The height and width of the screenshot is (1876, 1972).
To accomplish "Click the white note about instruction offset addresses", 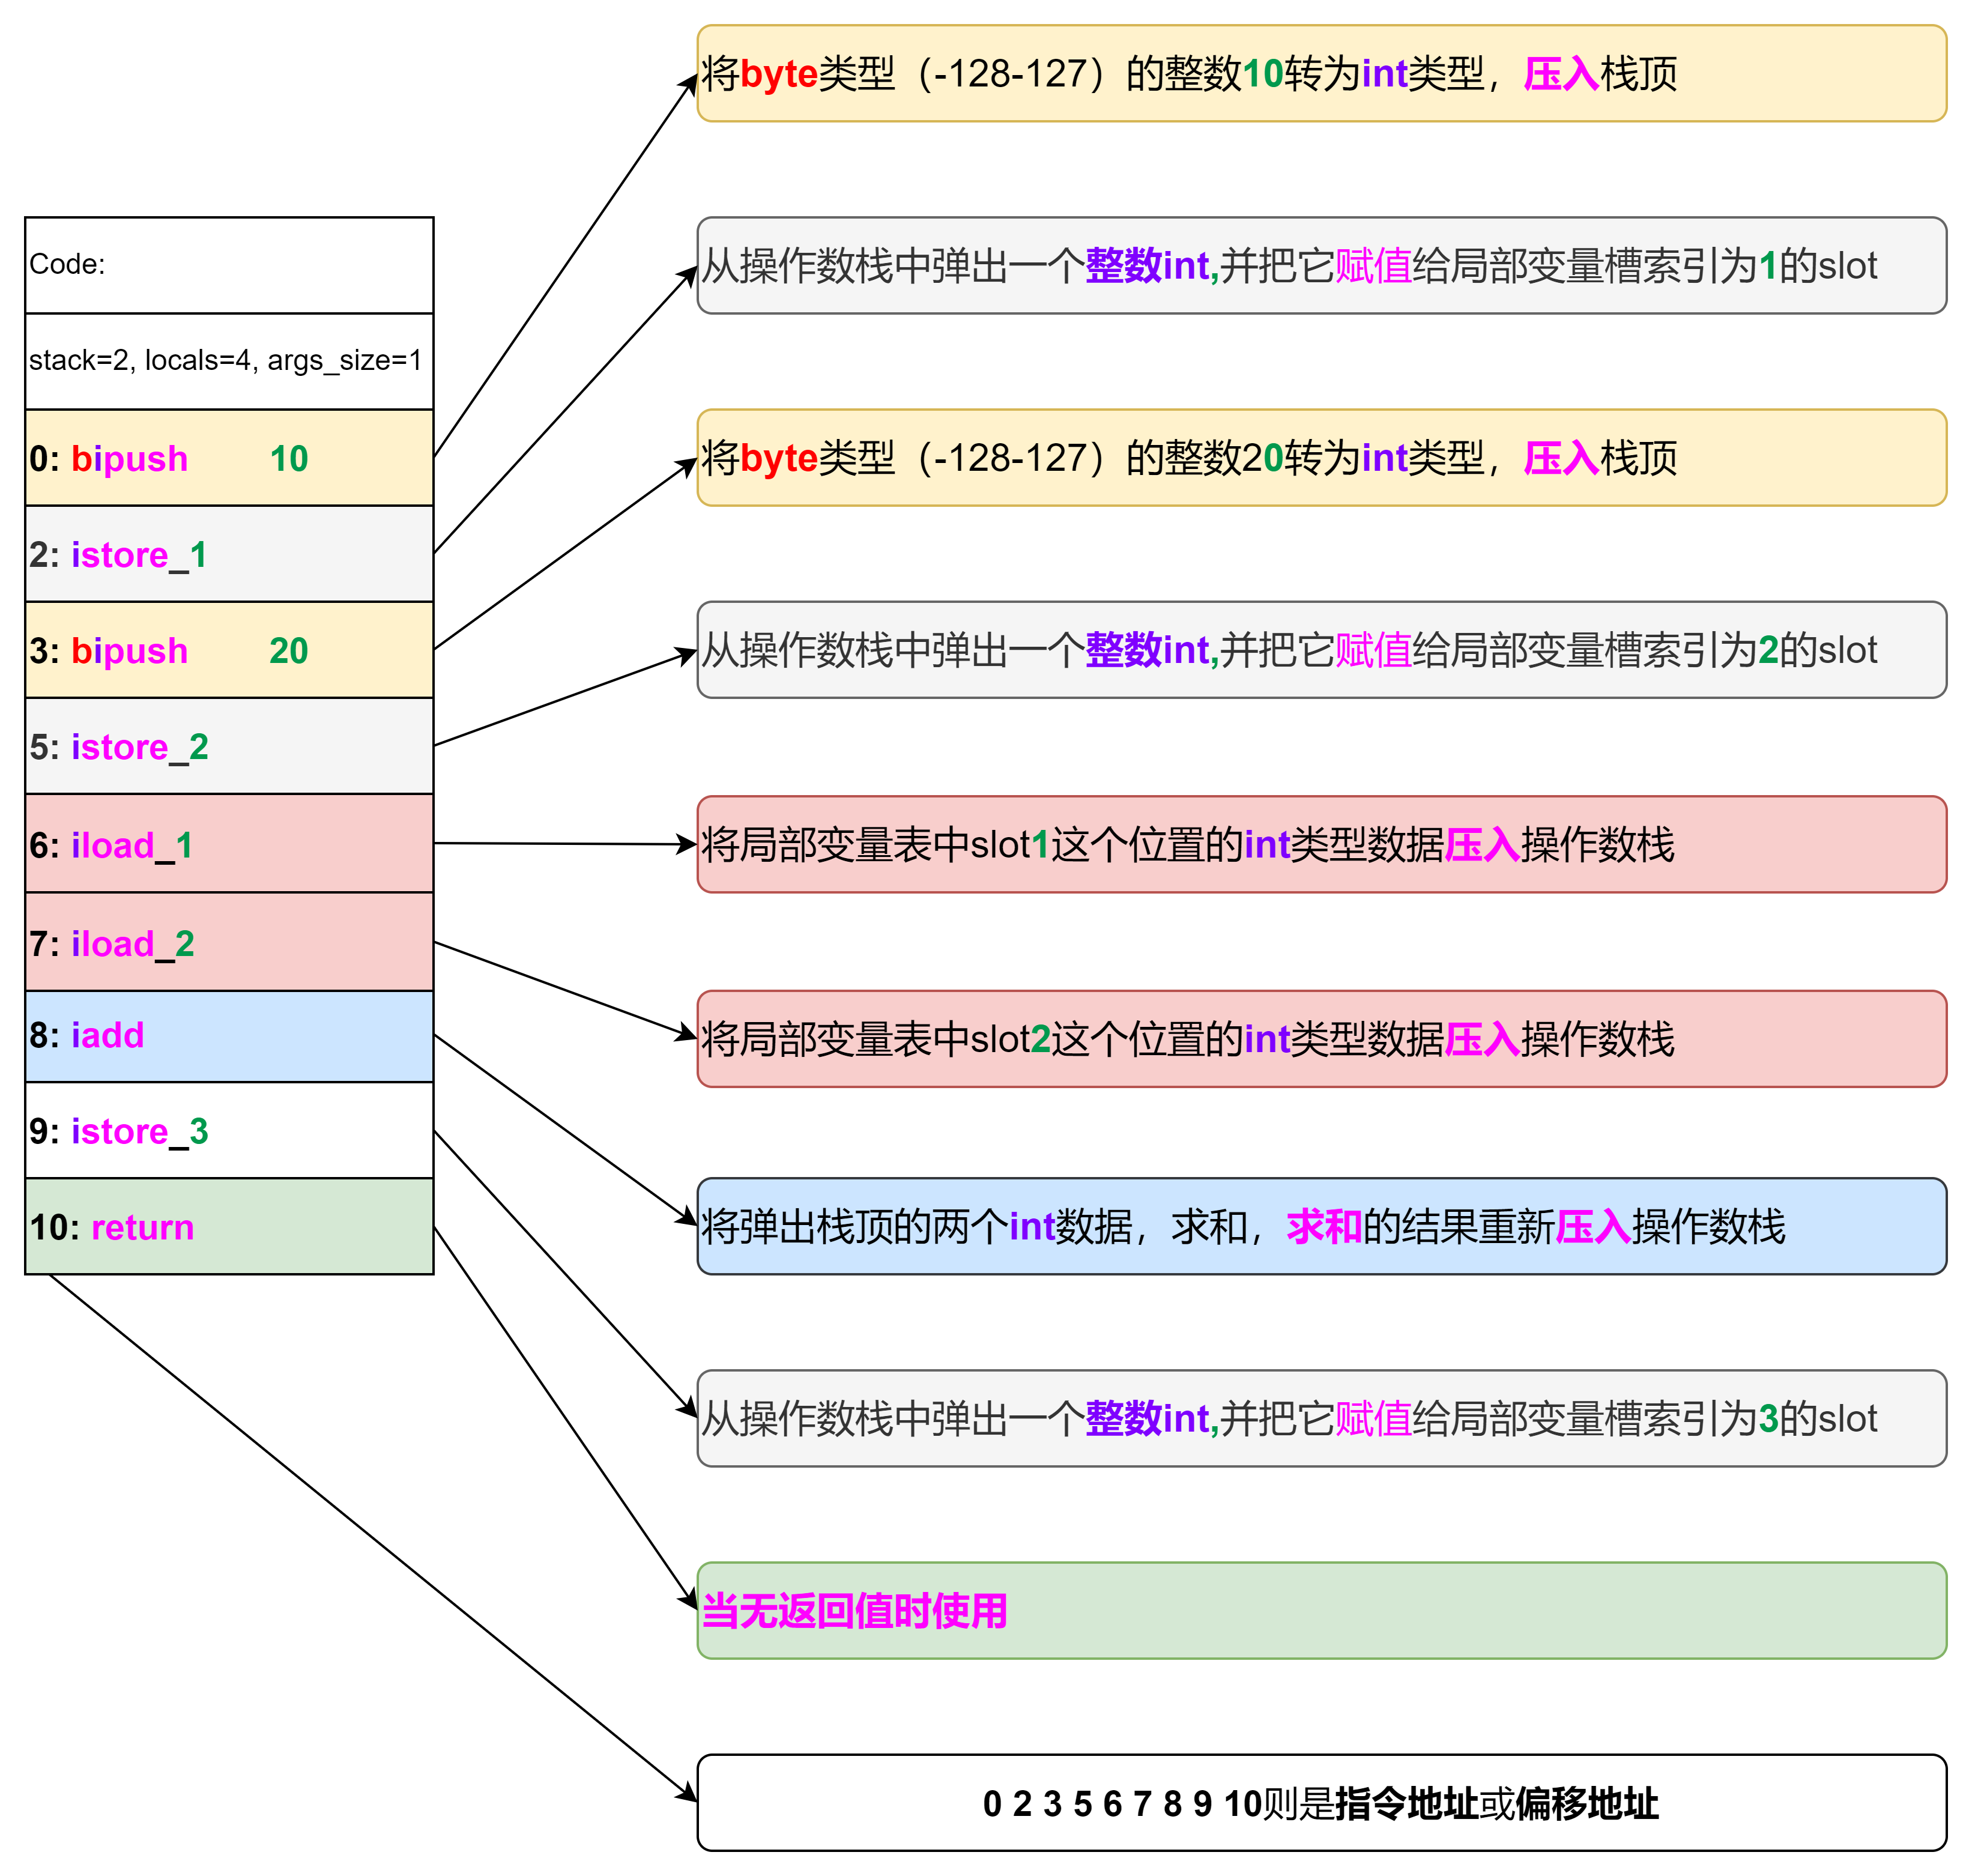I will click(x=1321, y=1803).
